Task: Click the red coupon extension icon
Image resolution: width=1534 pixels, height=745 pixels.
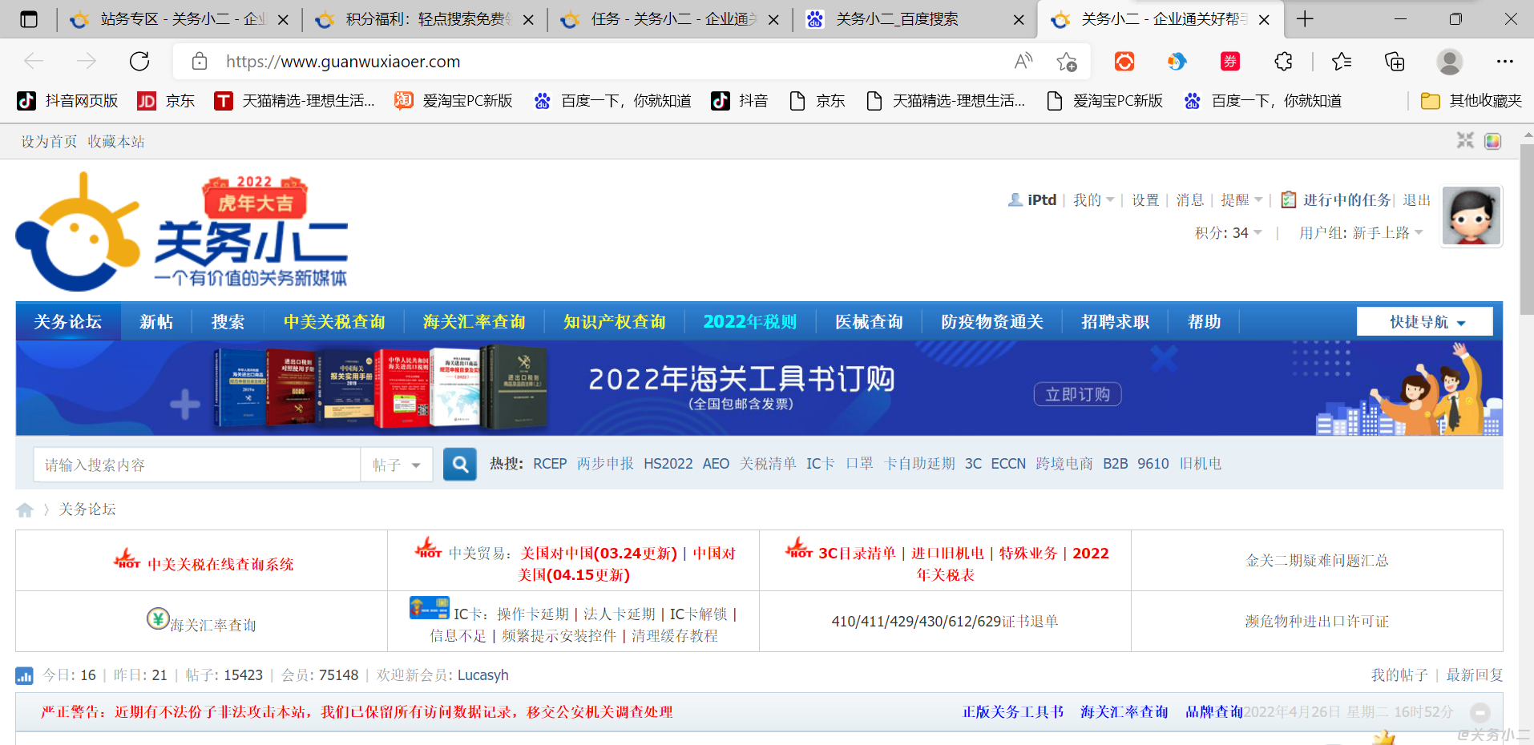Action: point(1229,62)
